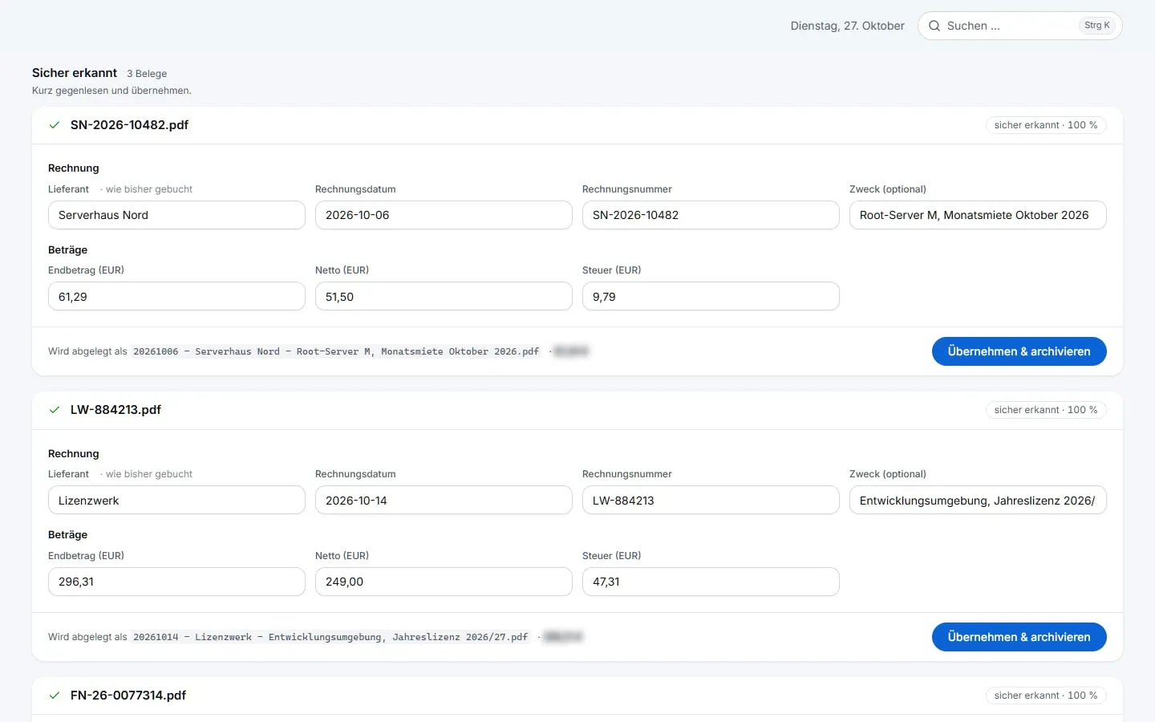Click the green checkmark next to LW-884213.pdf

coord(55,410)
